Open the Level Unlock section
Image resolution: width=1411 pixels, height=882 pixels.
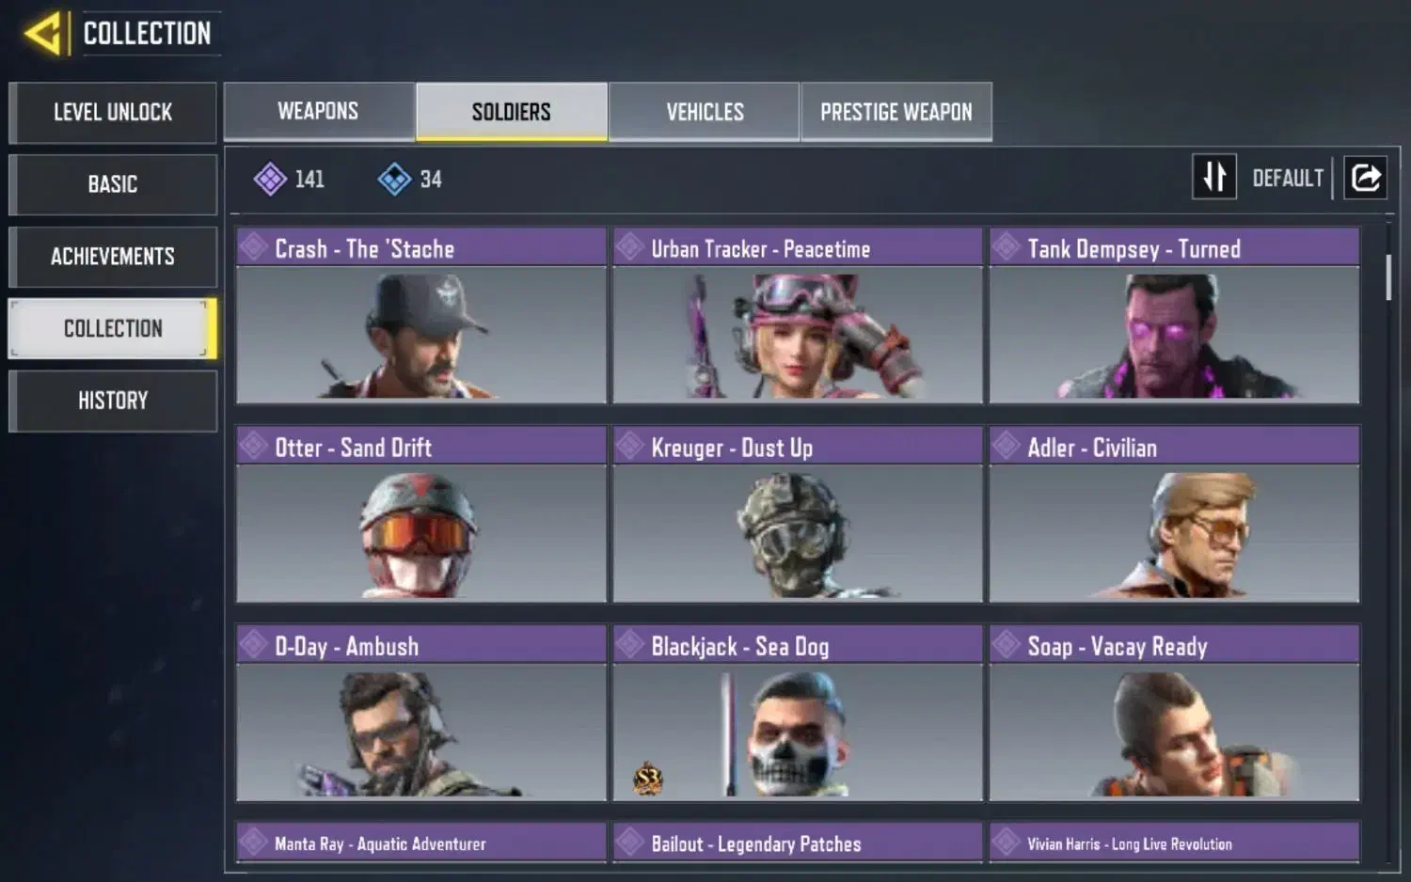pyautogui.click(x=113, y=113)
